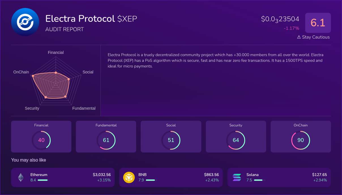
Task: Switch to the BNB suggestion card
Action: pyautogui.click(x=171, y=177)
